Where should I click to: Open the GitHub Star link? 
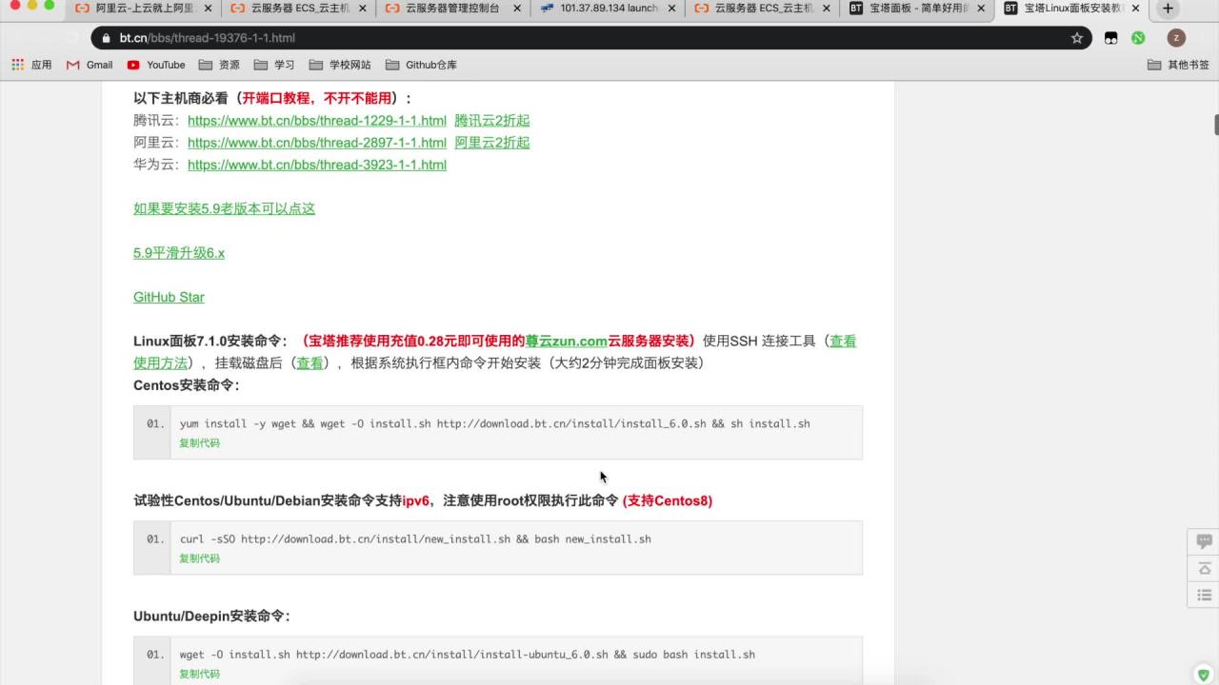(x=169, y=297)
